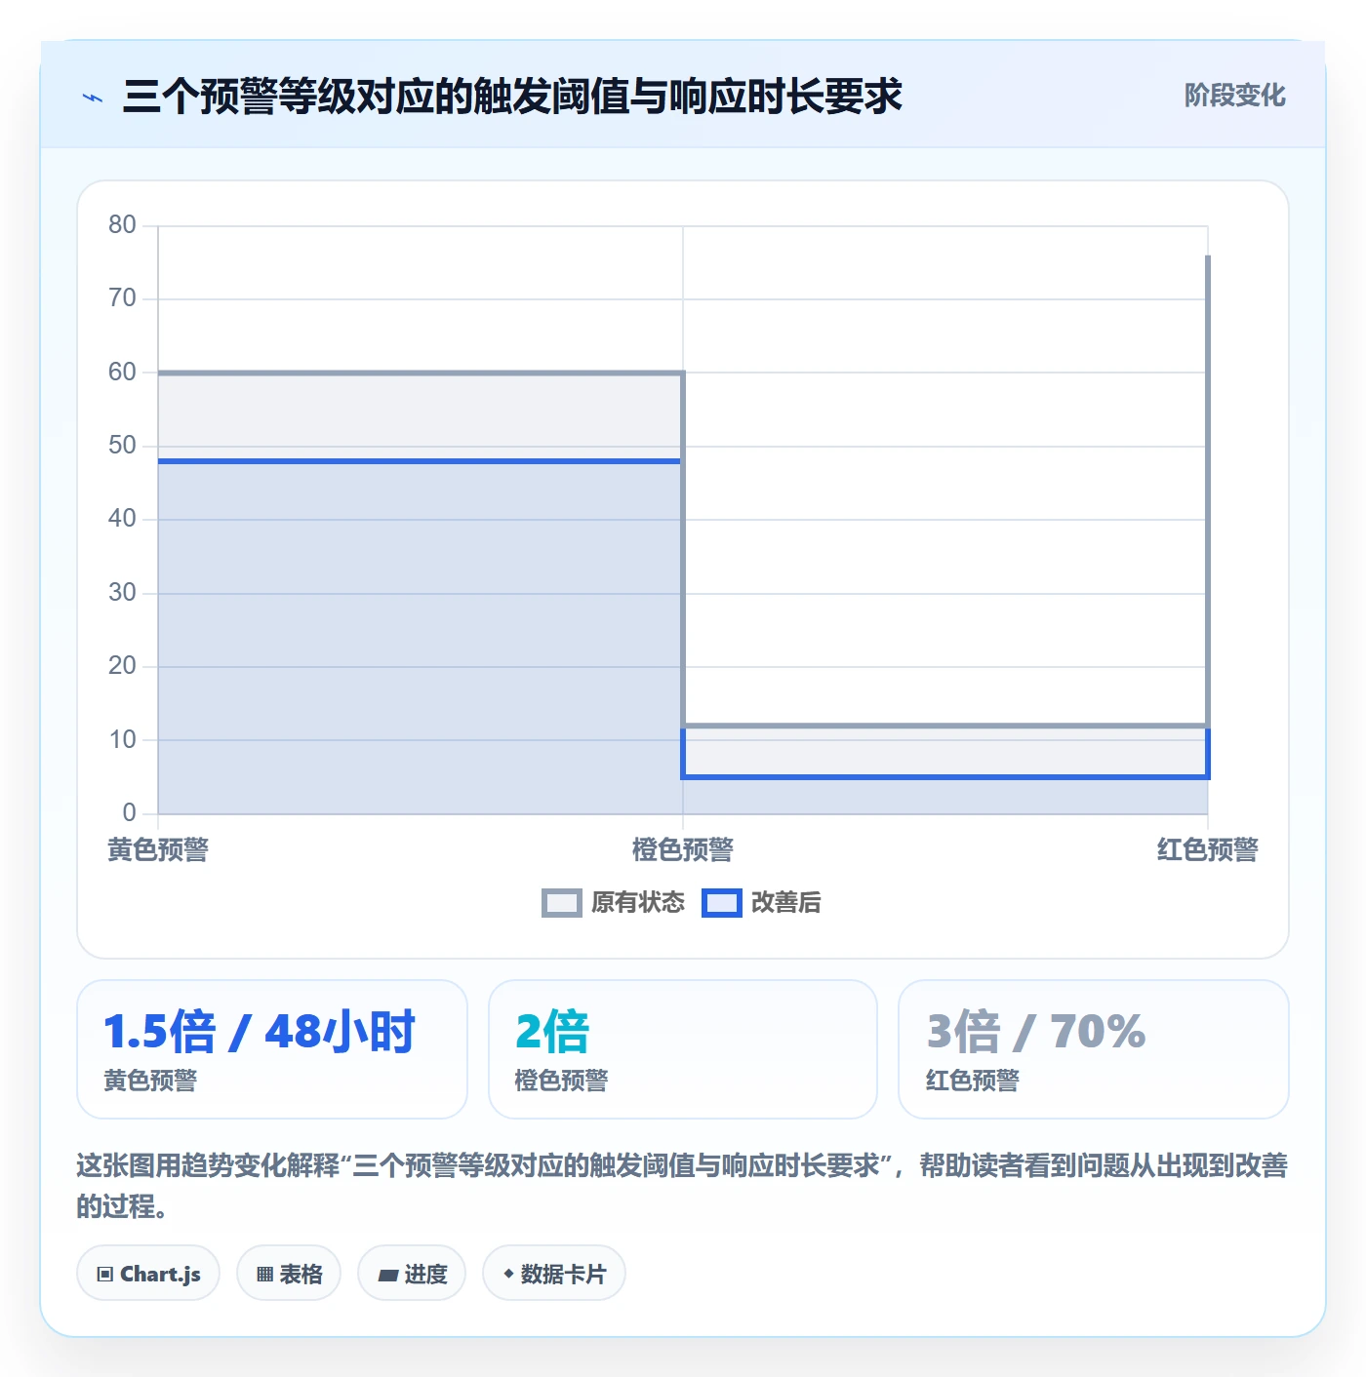Open the 1.5倍 / 48小时 yellow warning card

[272, 1049]
